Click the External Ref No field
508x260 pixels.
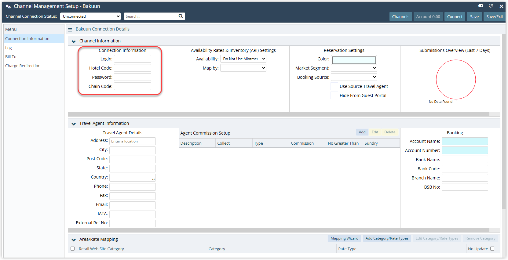click(x=133, y=224)
